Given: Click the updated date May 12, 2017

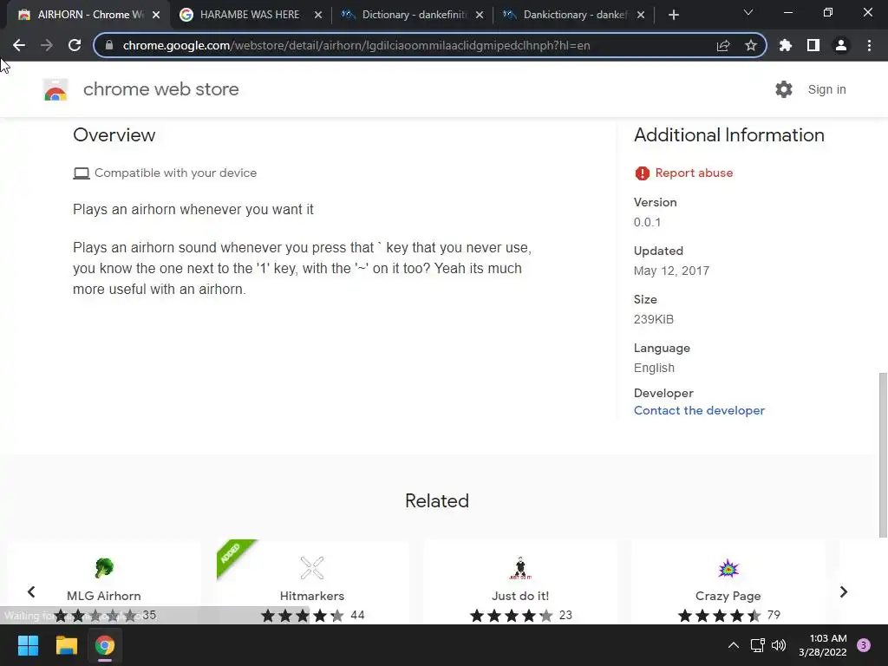Looking at the screenshot, I should point(672,271).
